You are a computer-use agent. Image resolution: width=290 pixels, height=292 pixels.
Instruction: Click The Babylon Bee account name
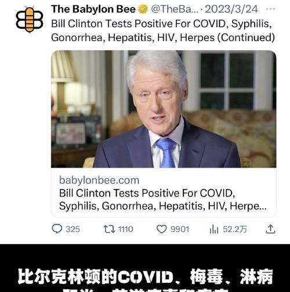[x=93, y=9]
